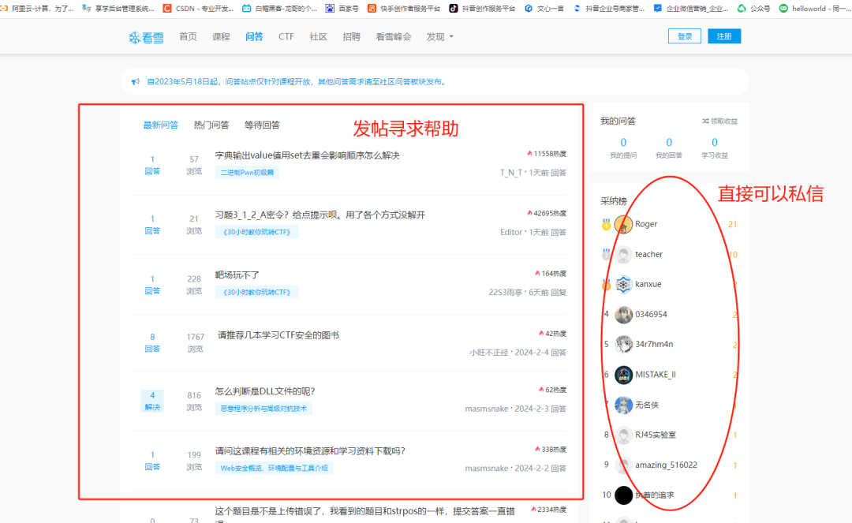Open question 字典输出value值用set去重

308,155
